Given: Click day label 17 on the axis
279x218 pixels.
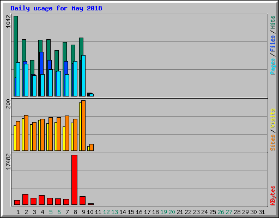Looking at the screenshot, I should [147, 212].
